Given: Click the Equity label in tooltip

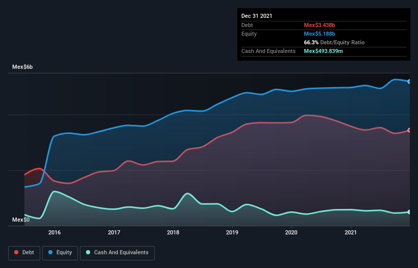Looking at the screenshot, I should point(249,34).
